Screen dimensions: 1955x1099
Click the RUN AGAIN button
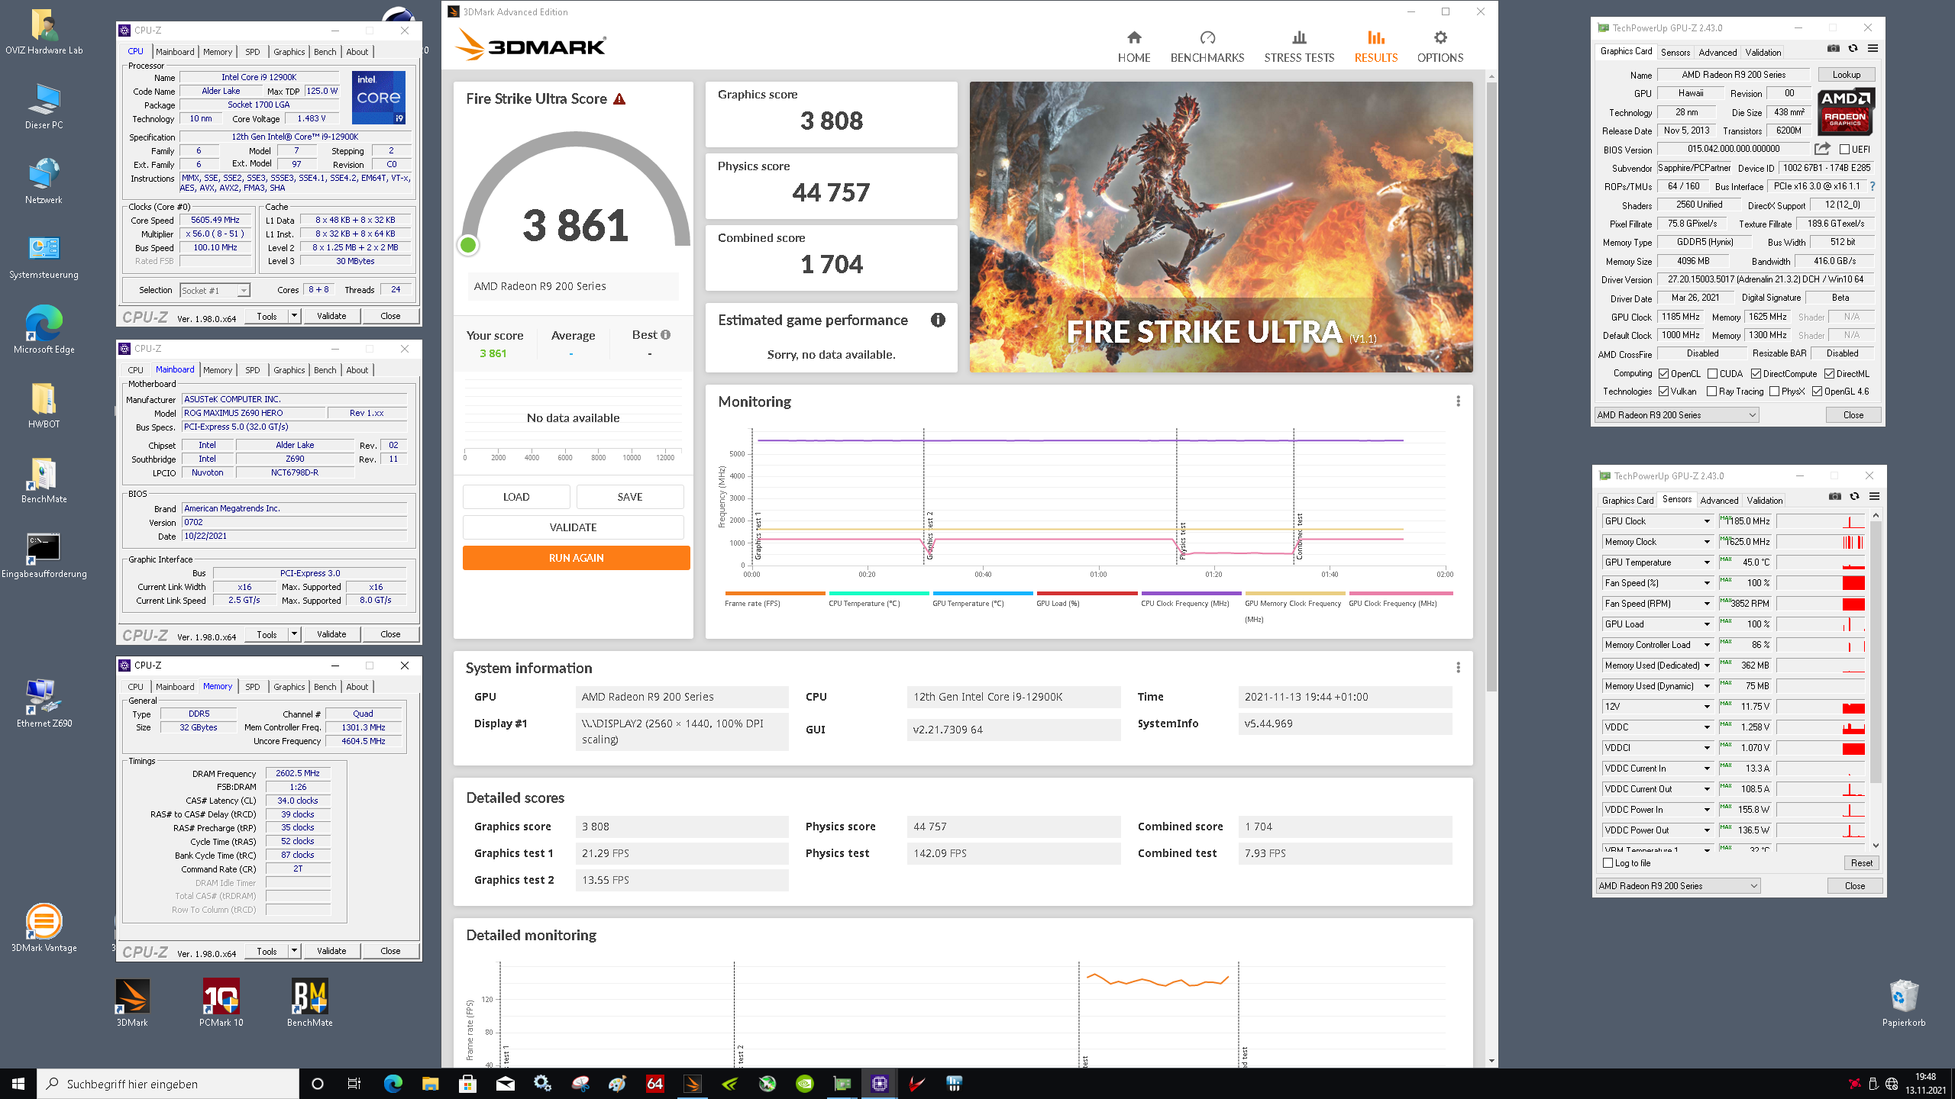[x=576, y=558]
